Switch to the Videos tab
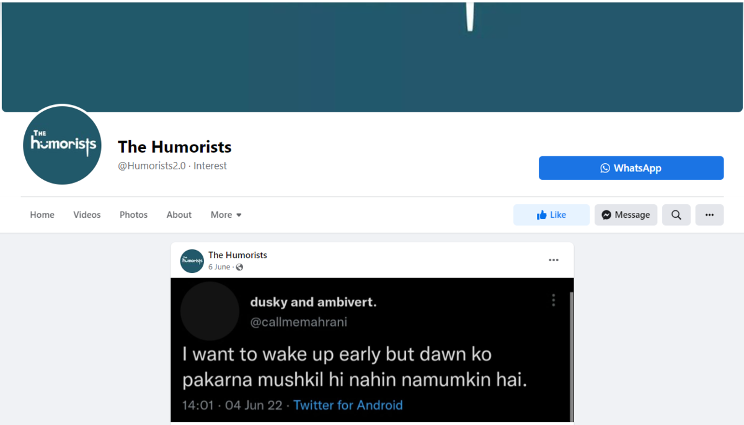Image resolution: width=744 pixels, height=425 pixels. 87,215
